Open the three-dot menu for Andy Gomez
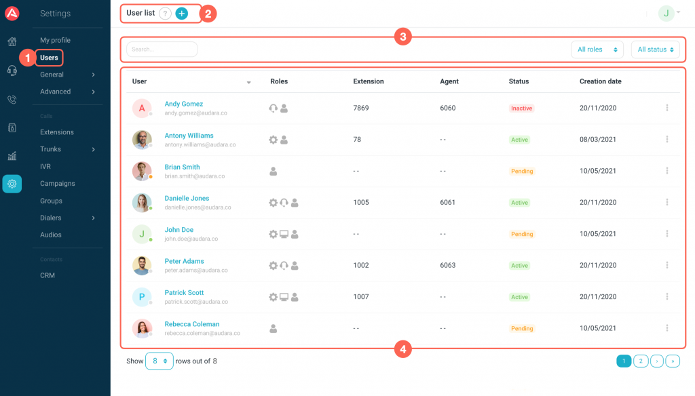 click(x=667, y=108)
